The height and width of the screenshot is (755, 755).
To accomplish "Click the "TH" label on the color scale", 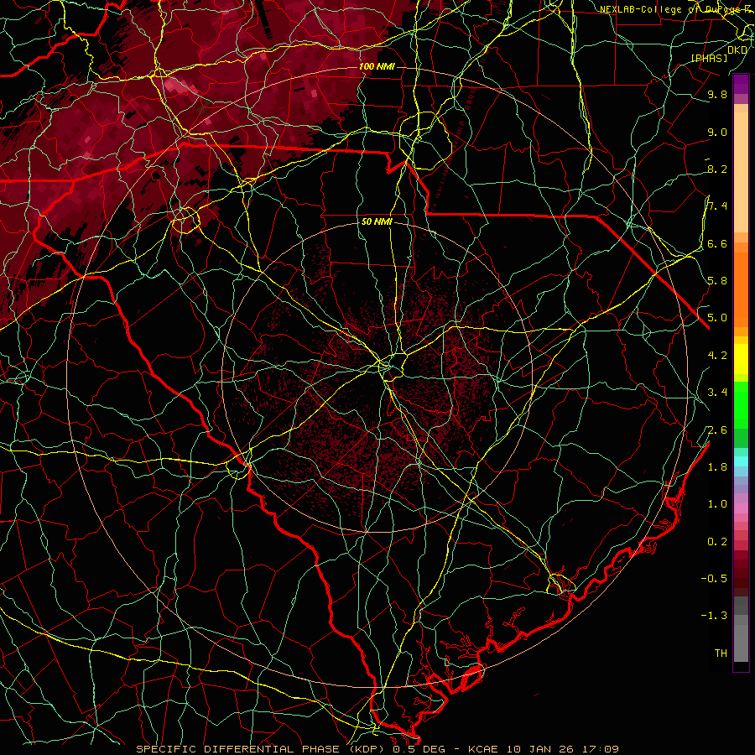I will point(721,653).
